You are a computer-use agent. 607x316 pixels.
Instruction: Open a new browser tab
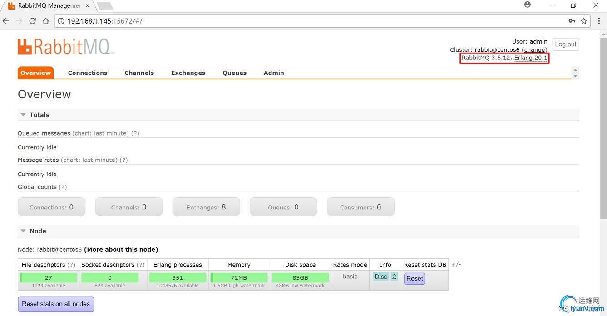click(x=105, y=6)
